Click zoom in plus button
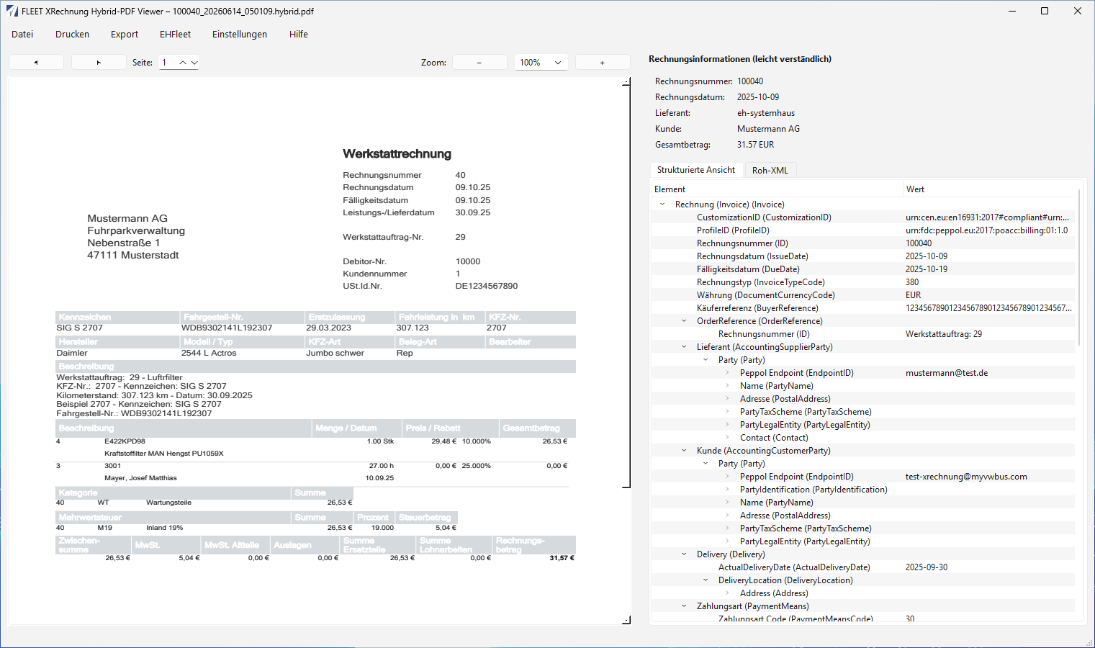The height and width of the screenshot is (648, 1095). [x=603, y=63]
